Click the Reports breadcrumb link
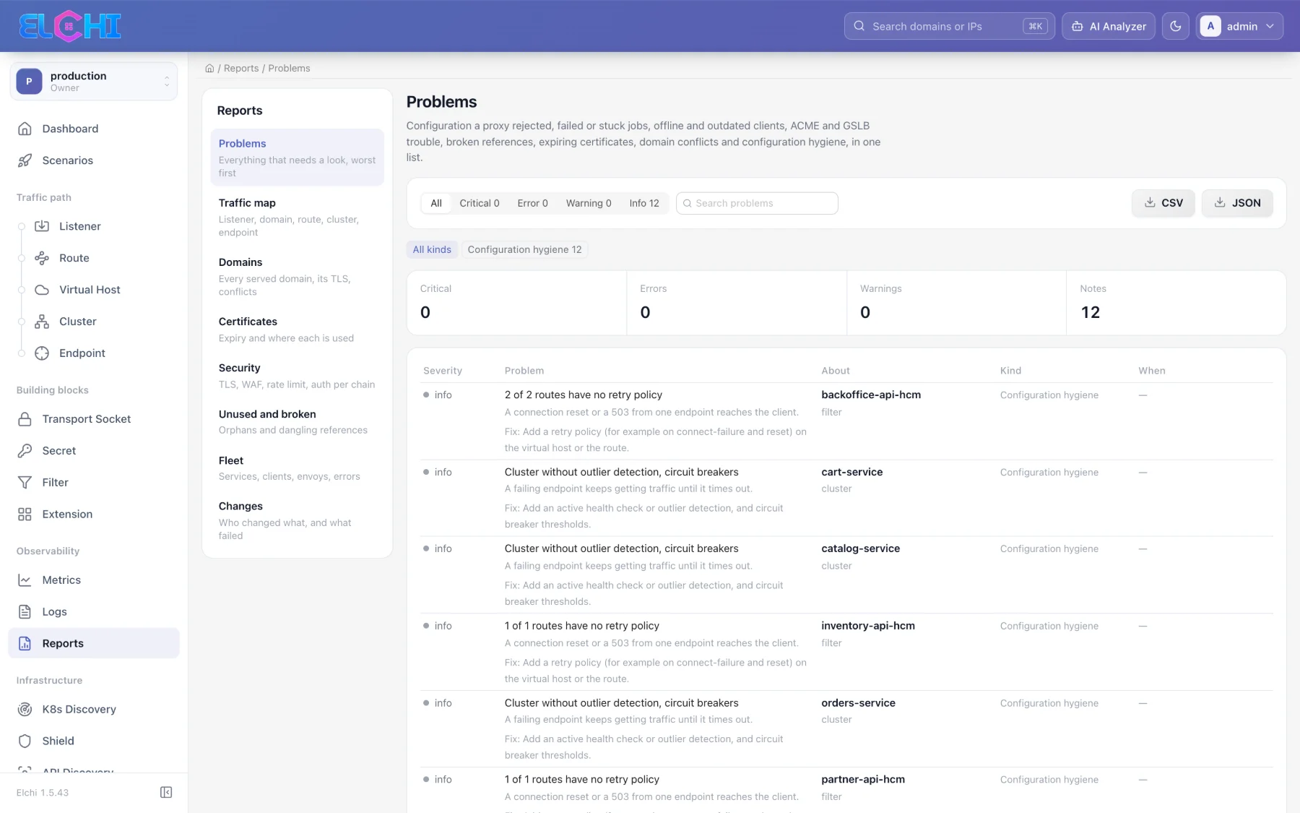Screen dimensions: 1300x813 click(x=241, y=68)
